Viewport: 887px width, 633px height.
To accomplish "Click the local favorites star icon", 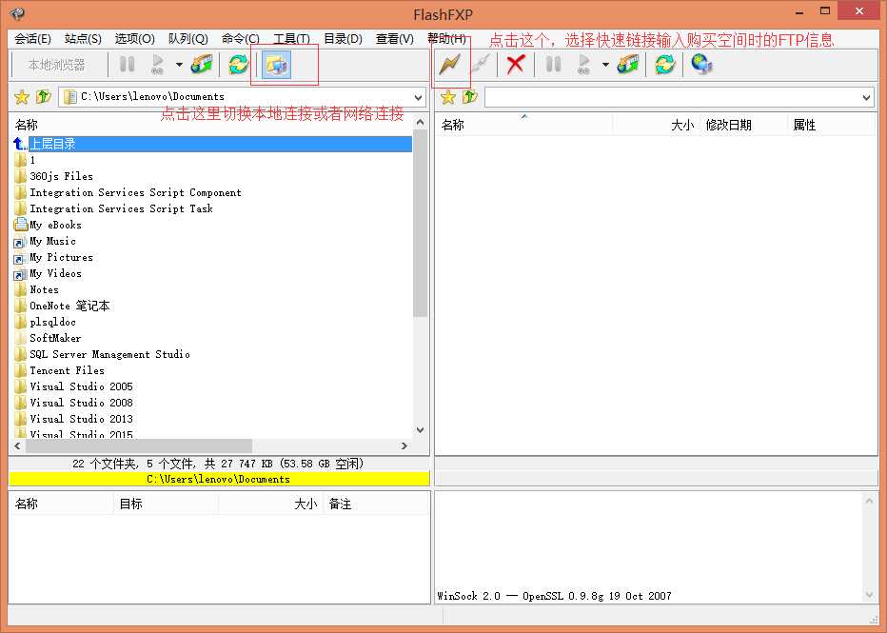I will point(22,97).
